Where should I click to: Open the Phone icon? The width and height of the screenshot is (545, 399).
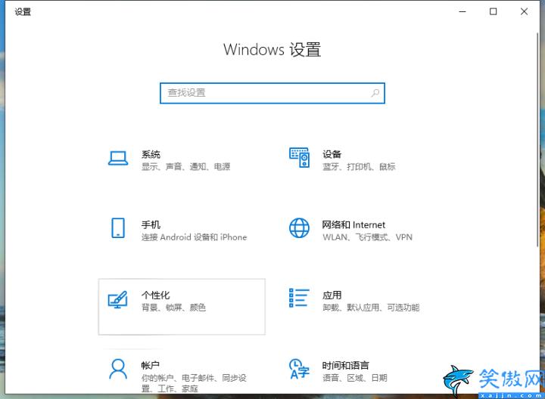pyautogui.click(x=118, y=228)
